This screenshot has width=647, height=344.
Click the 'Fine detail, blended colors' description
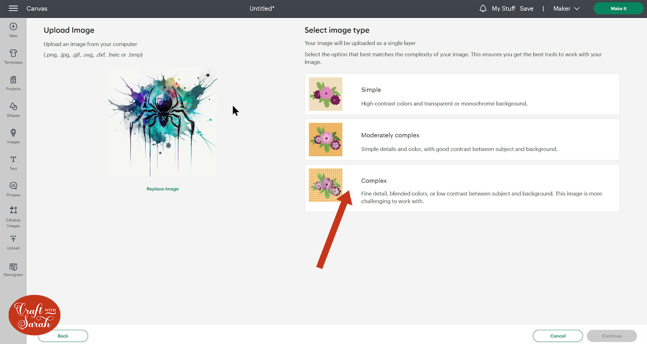pyautogui.click(x=481, y=198)
